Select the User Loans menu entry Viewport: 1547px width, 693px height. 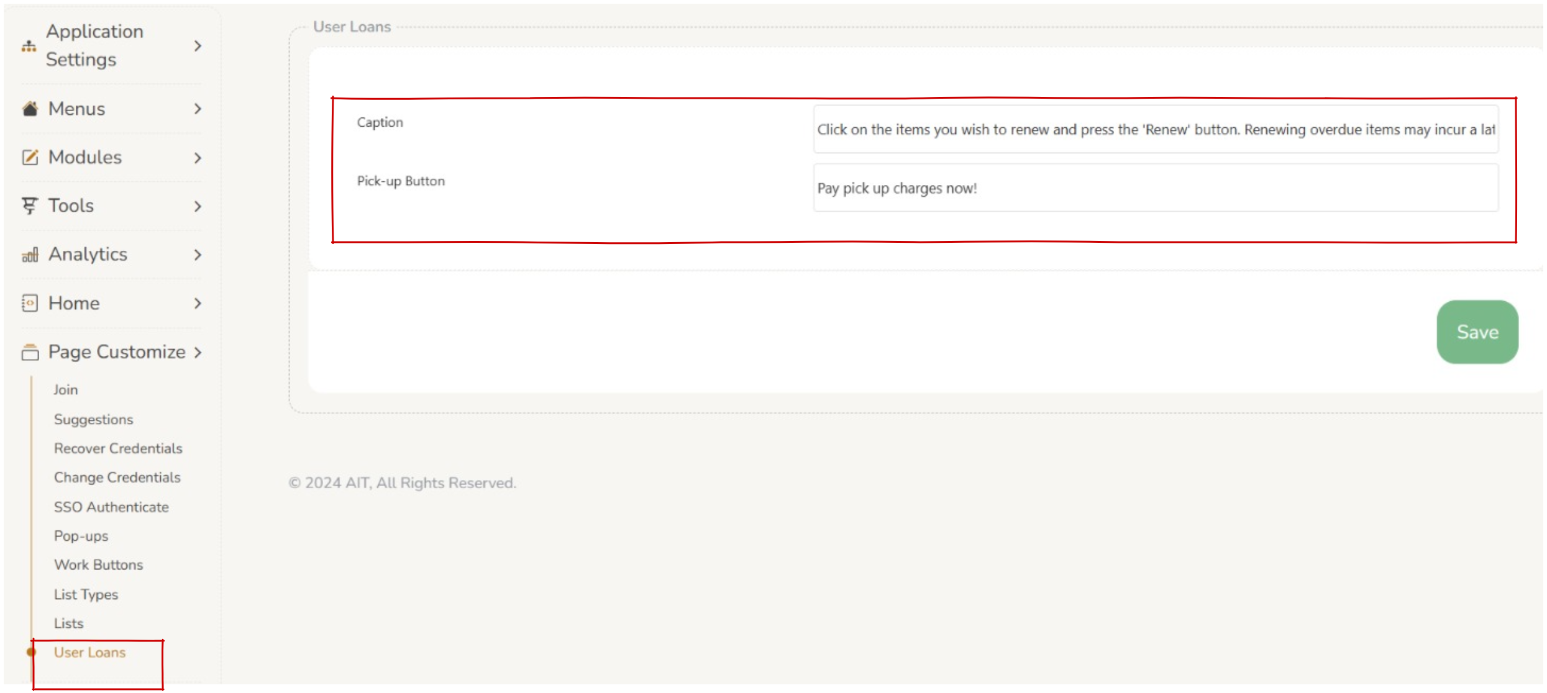click(x=89, y=652)
